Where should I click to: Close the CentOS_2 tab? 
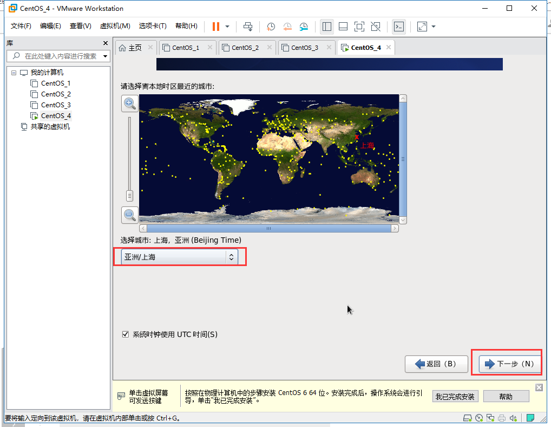click(x=269, y=47)
